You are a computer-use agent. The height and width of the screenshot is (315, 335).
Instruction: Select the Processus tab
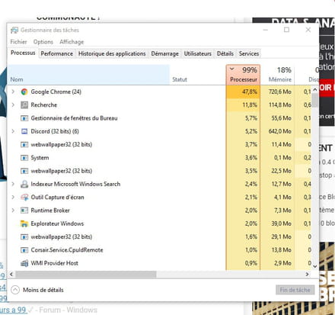click(23, 53)
